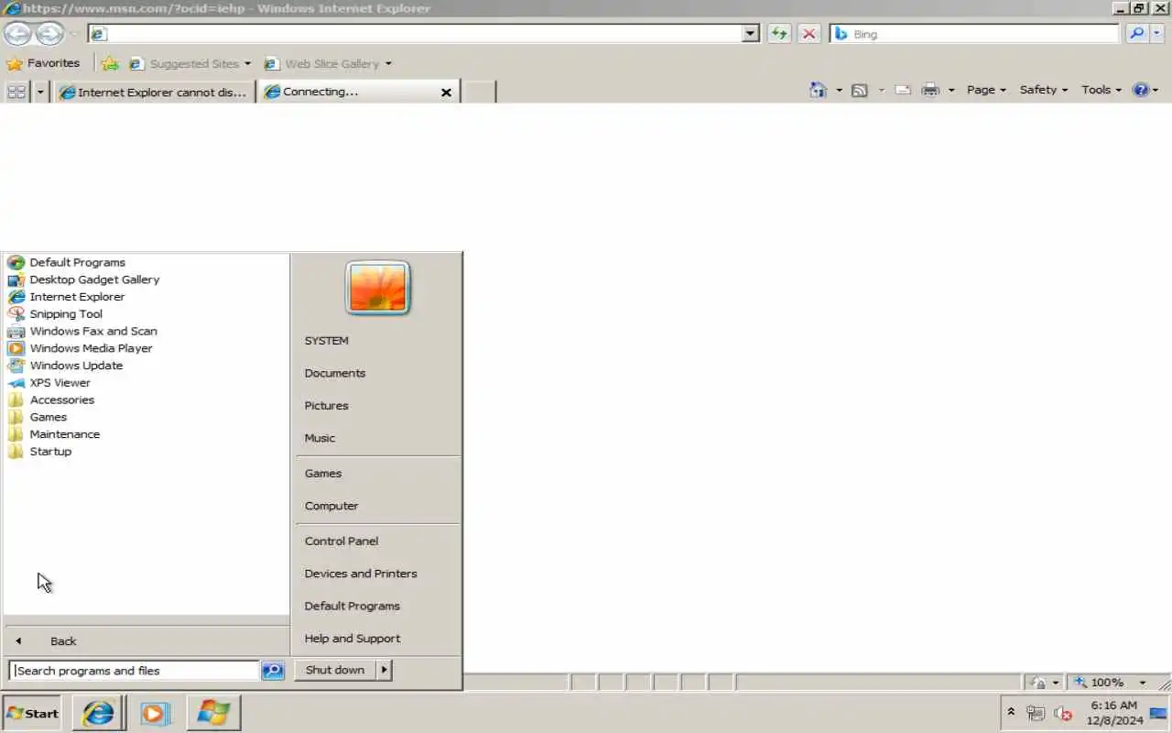Open Pictures from the Start menu
Viewport: 1172px width, 733px height.
pyautogui.click(x=326, y=406)
